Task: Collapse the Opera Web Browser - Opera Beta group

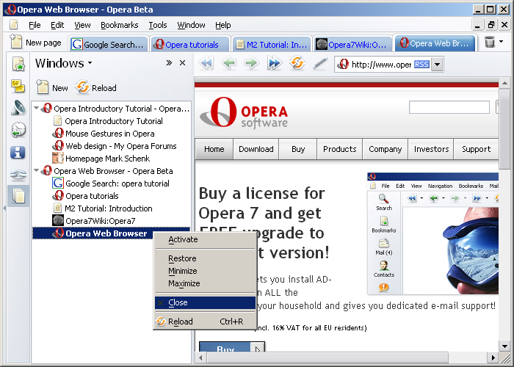Action: [37, 171]
